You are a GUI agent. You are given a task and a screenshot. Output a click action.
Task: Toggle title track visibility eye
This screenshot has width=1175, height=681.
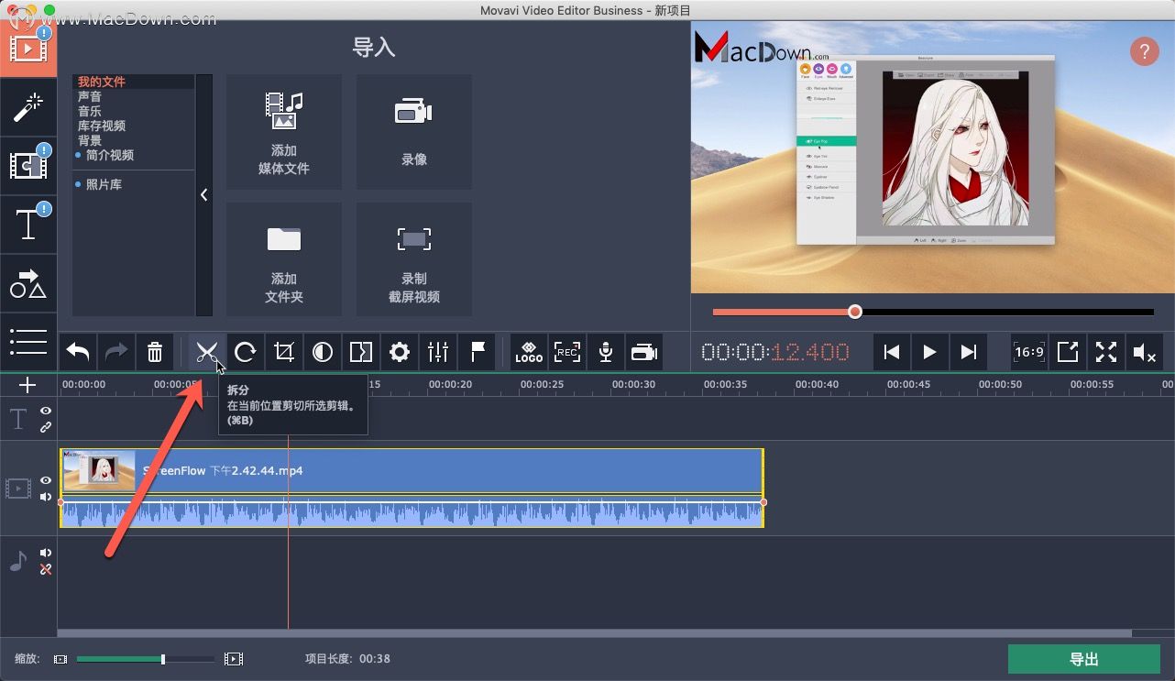click(x=46, y=411)
